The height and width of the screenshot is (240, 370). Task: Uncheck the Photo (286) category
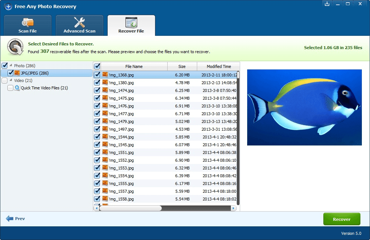[5, 65]
